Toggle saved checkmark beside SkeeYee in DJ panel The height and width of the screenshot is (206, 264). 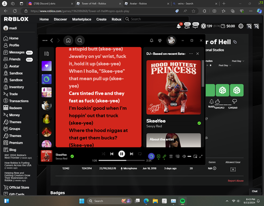pos(199,123)
